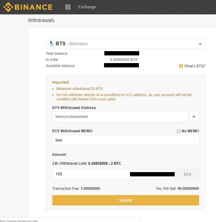Click the Amount input field
216x222 pixels.
click(x=114, y=174)
